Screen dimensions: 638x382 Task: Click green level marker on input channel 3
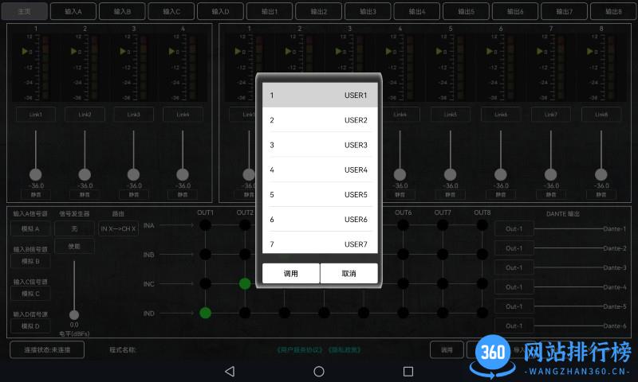point(123,51)
